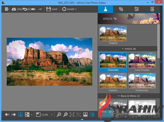Click the Online Backup cloud icon
The image size is (164, 122).
tap(14, 9)
